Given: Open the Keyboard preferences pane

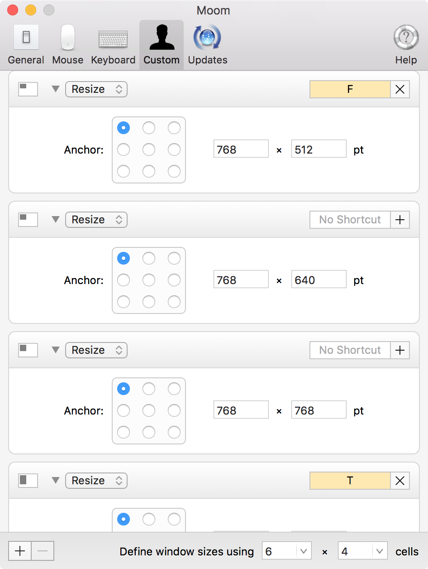Looking at the screenshot, I should click(x=113, y=45).
